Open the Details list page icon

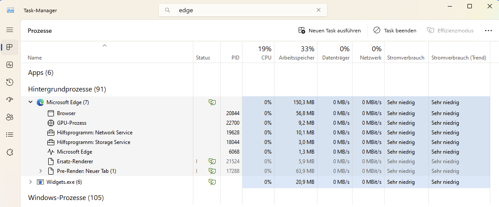pos(10,135)
